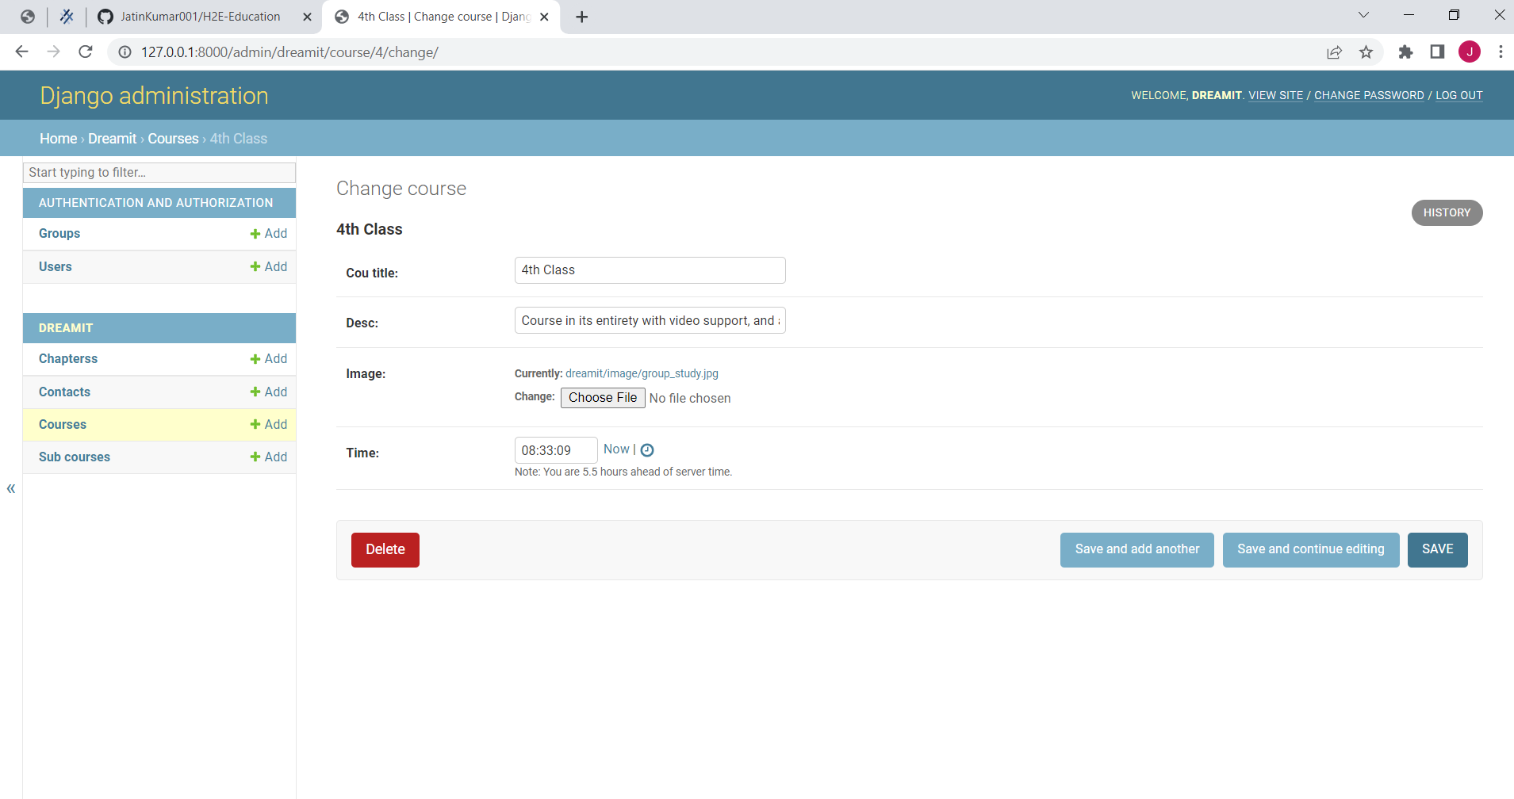The width and height of the screenshot is (1514, 799).
Task: Click the Save and add another button
Action: [1136, 549]
